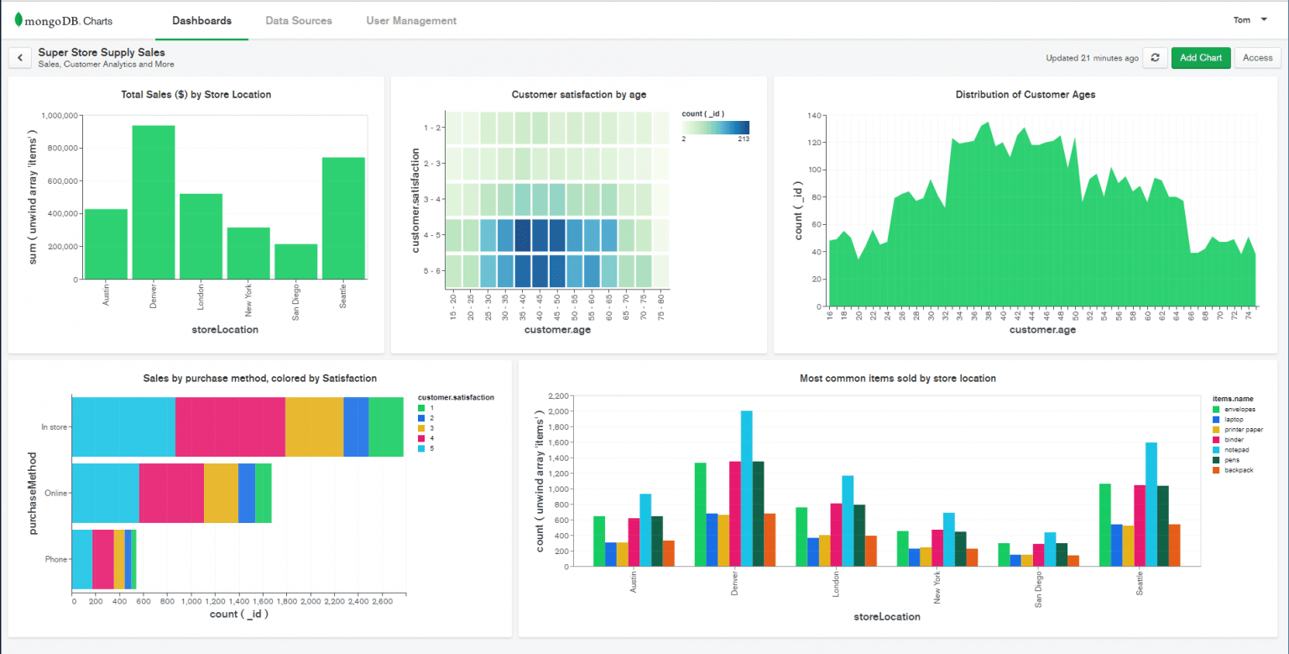Click the back arrow next to dashboard title

pyautogui.click(x=19, y=57)
